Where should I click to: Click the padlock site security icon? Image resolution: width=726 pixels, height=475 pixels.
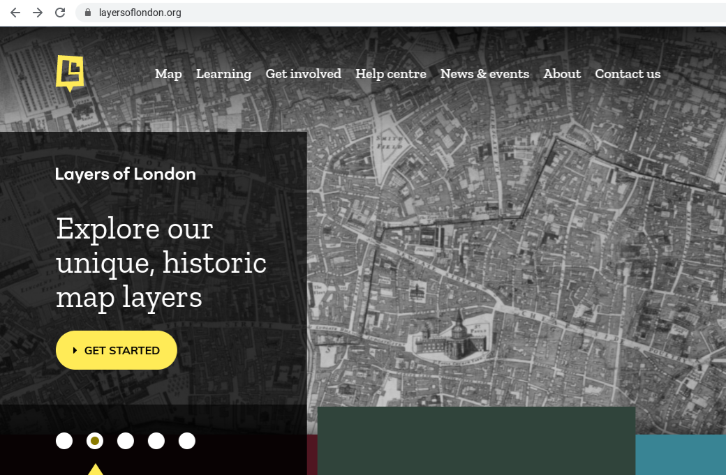pos(87,13)
